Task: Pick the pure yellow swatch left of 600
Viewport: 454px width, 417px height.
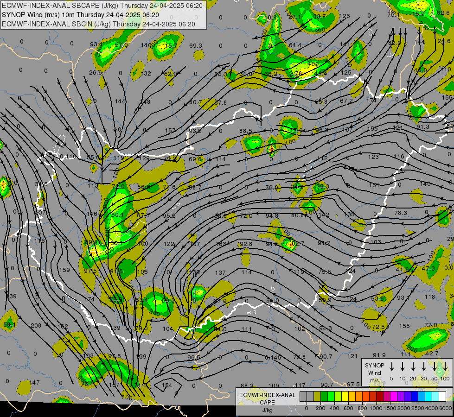Action: click(345, 397)
